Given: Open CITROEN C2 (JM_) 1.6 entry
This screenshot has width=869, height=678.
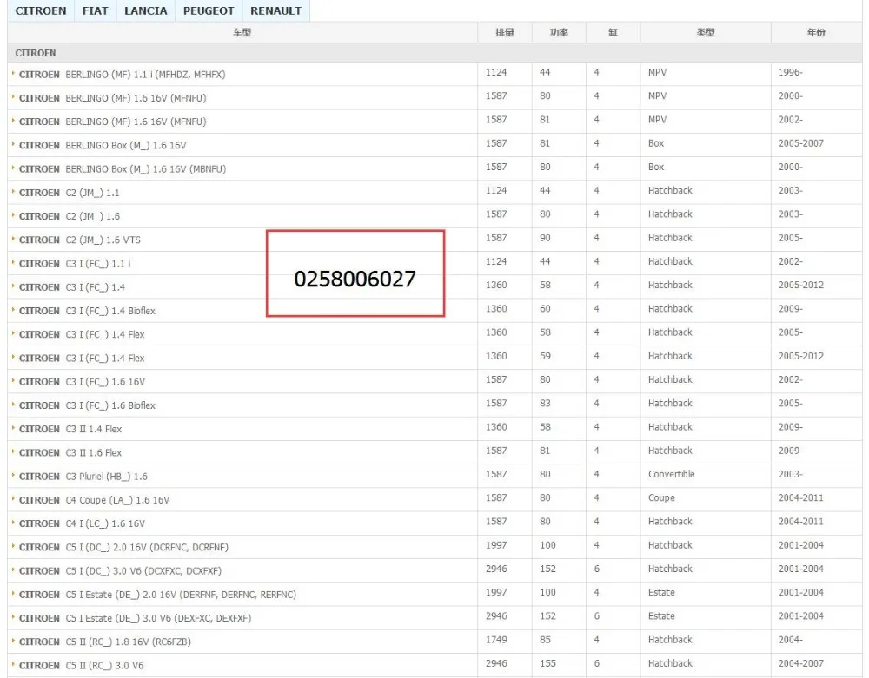Looking at the screenshot, I should pyautogui.click(x=70, y=216).
